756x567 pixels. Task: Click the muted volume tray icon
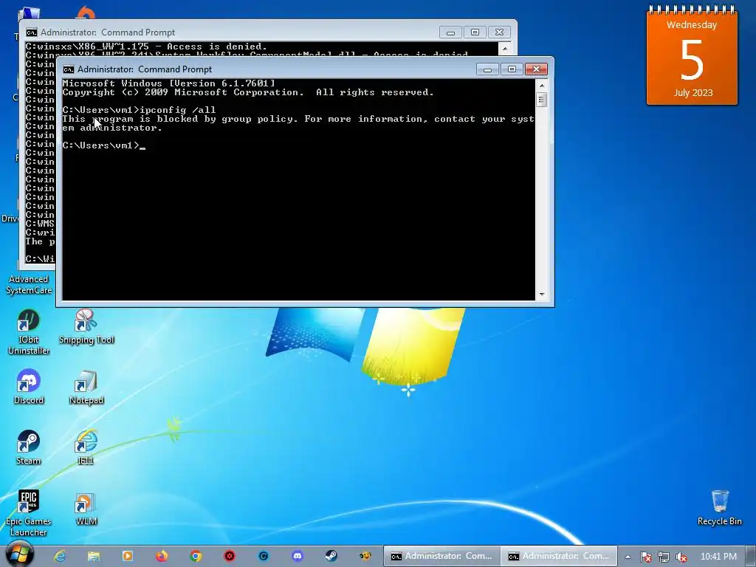(681, 557)
